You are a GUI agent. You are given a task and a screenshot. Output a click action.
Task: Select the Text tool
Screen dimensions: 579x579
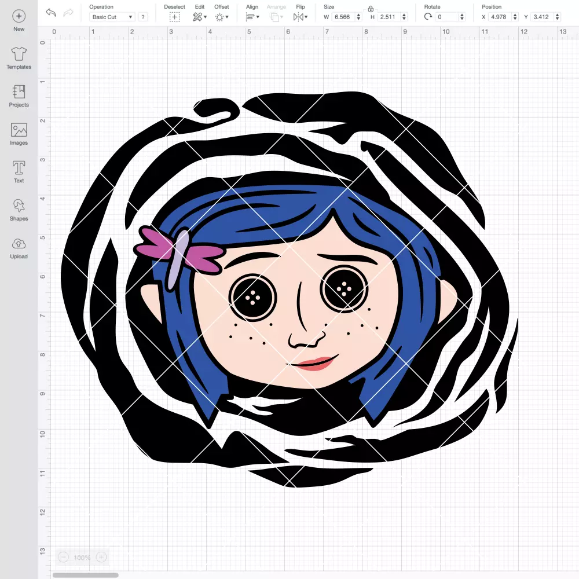coord(19,172)
